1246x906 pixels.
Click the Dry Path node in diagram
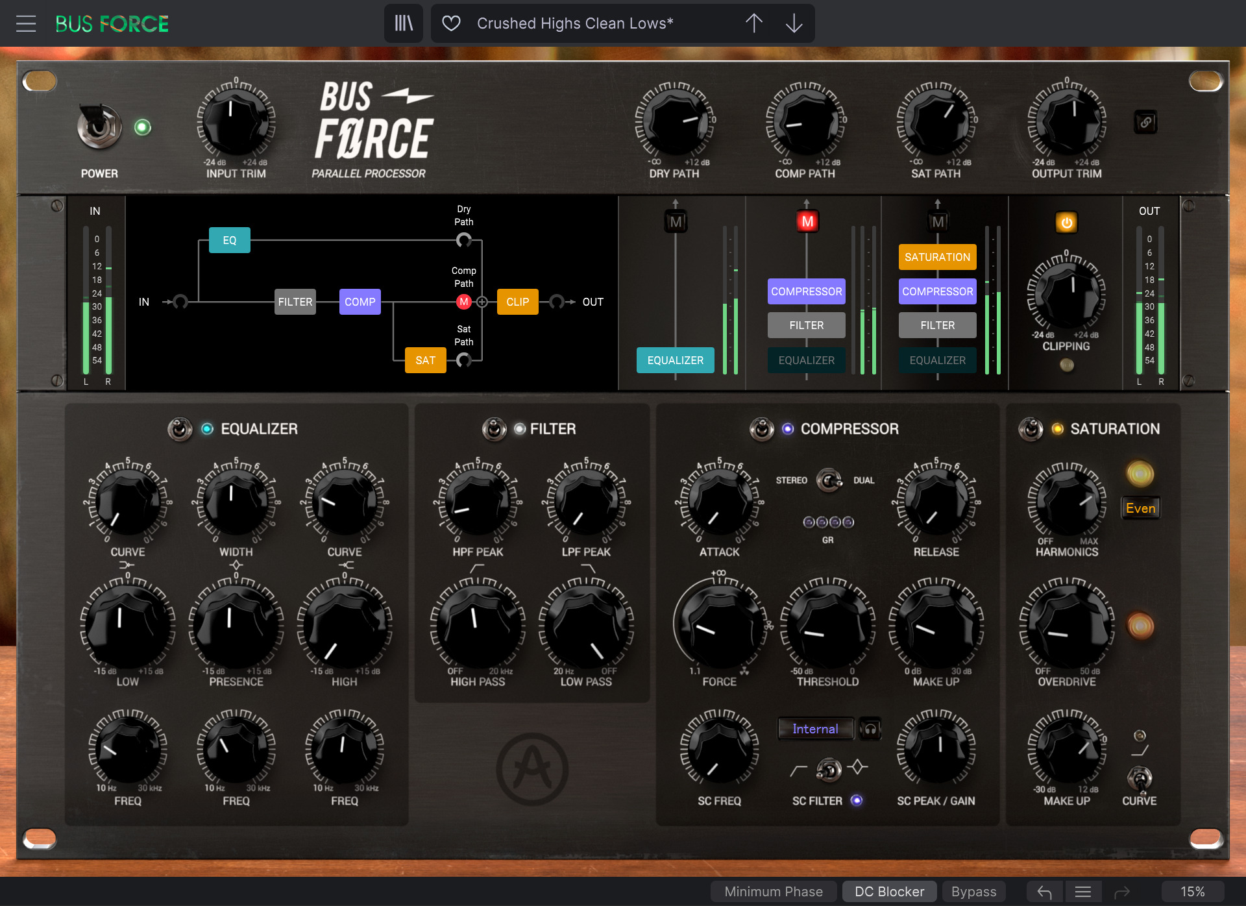coord(463,240)
